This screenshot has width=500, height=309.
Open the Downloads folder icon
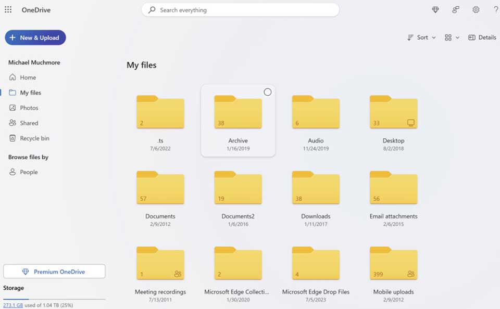tap(316, 187)
